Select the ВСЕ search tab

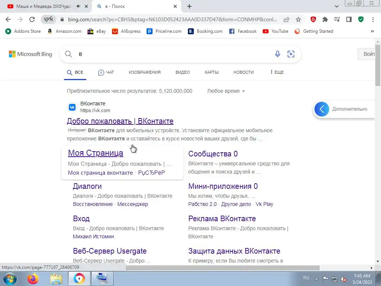tap(75, 73)
